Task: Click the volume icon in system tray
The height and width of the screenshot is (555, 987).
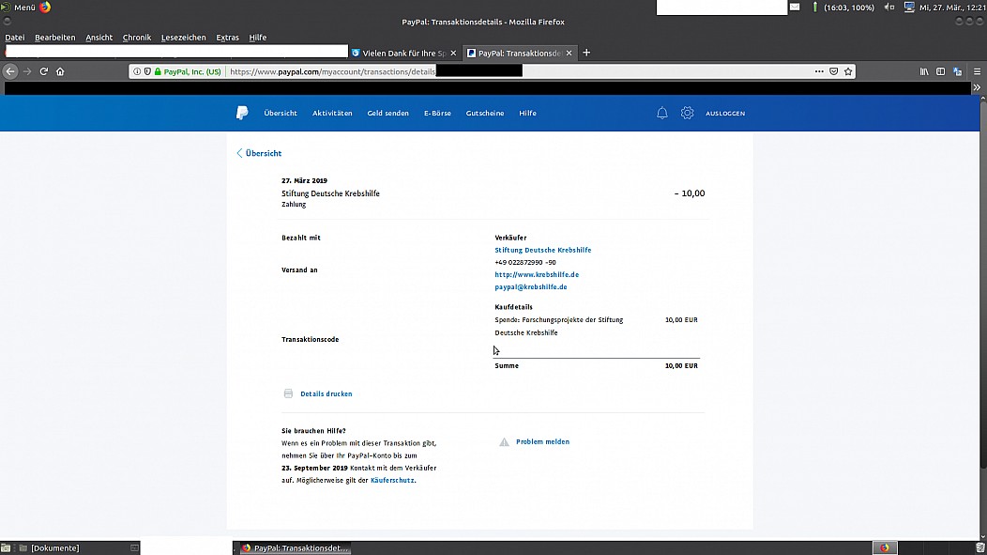Action: click(x=888, y=7)
